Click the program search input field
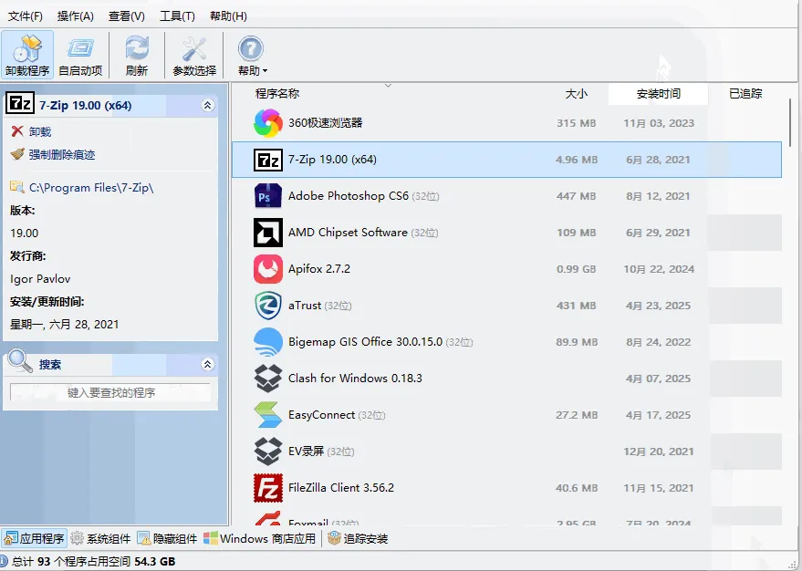This screenshot has height=571, width=802. coord(110,393)
